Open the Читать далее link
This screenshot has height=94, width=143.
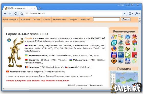tap(96, 85)
